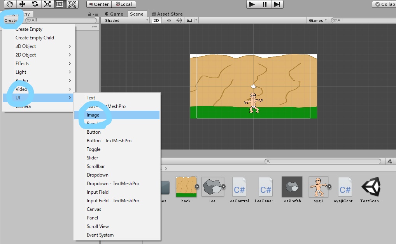The width and height of the screenshot is (396, 244).
Task: Select the combined Transform tool
Action: [72, 4]
